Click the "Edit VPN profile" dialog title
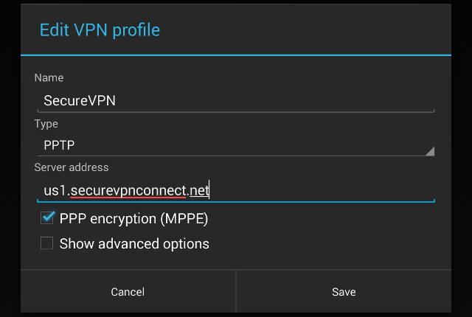This screenshot has width=472, height=317. pos(100,30)
